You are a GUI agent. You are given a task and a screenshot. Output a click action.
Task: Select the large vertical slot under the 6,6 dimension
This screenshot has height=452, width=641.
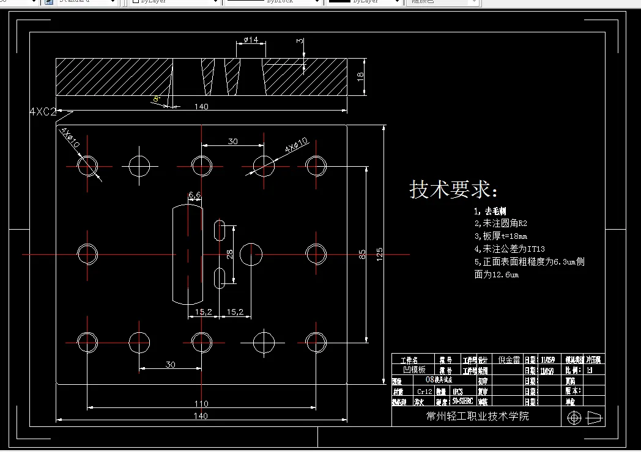[x=188, y=254]
